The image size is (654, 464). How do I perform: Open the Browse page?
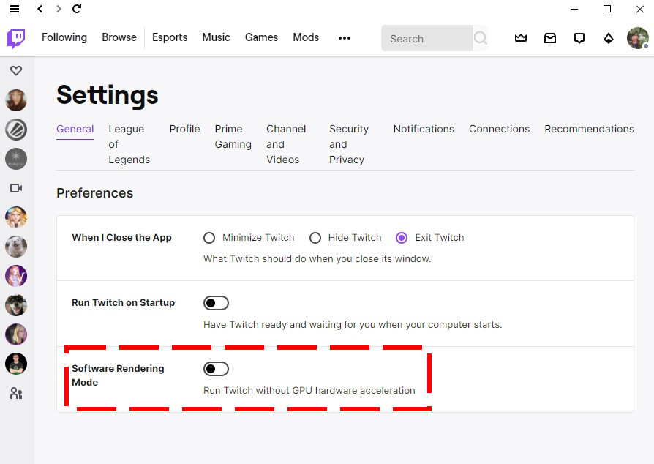click(119, 37)
